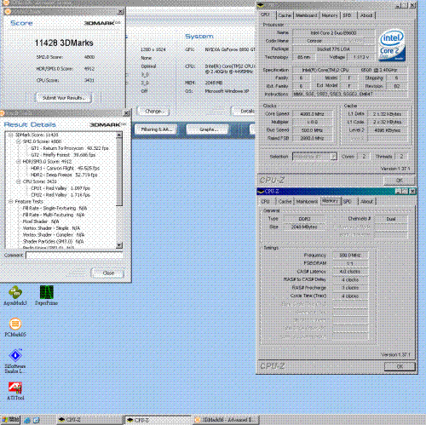Viewport: 426px width, 425px height.
Task: Collapse the HDR/SM3.0 Score tree node
Action: pyautogui.click(x=19, y=162)
